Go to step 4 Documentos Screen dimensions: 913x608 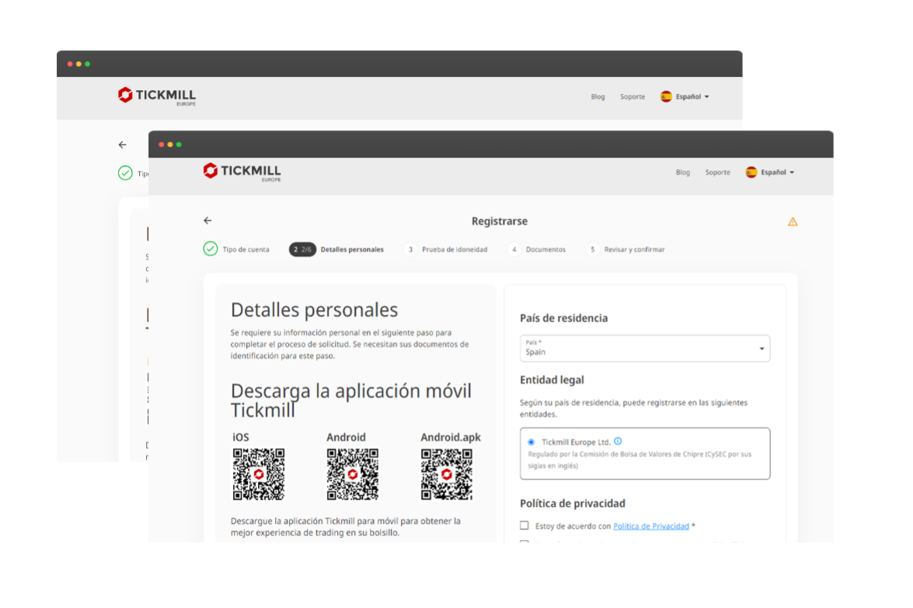click(537, 249)
